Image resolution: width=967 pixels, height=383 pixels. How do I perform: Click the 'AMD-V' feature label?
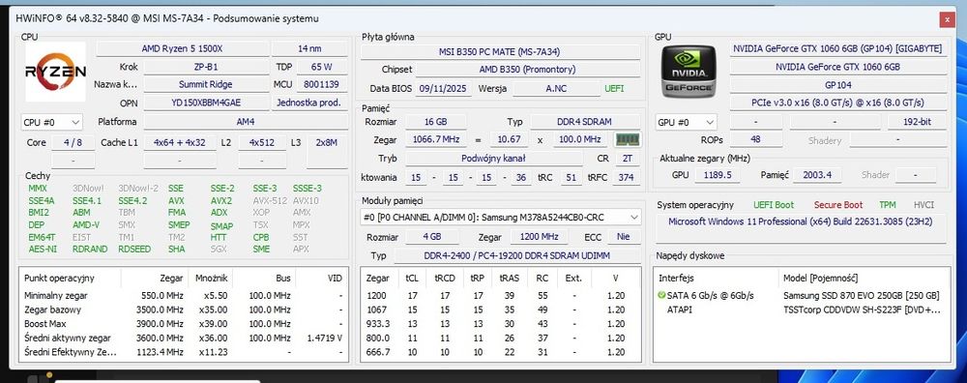coord(86,225)
